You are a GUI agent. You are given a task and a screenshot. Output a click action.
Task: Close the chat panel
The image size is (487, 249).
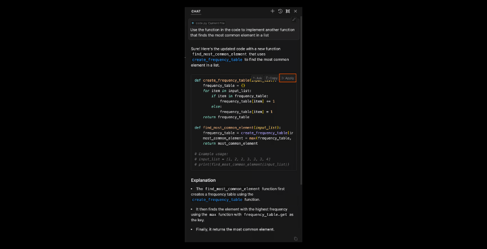pos(295,11)
